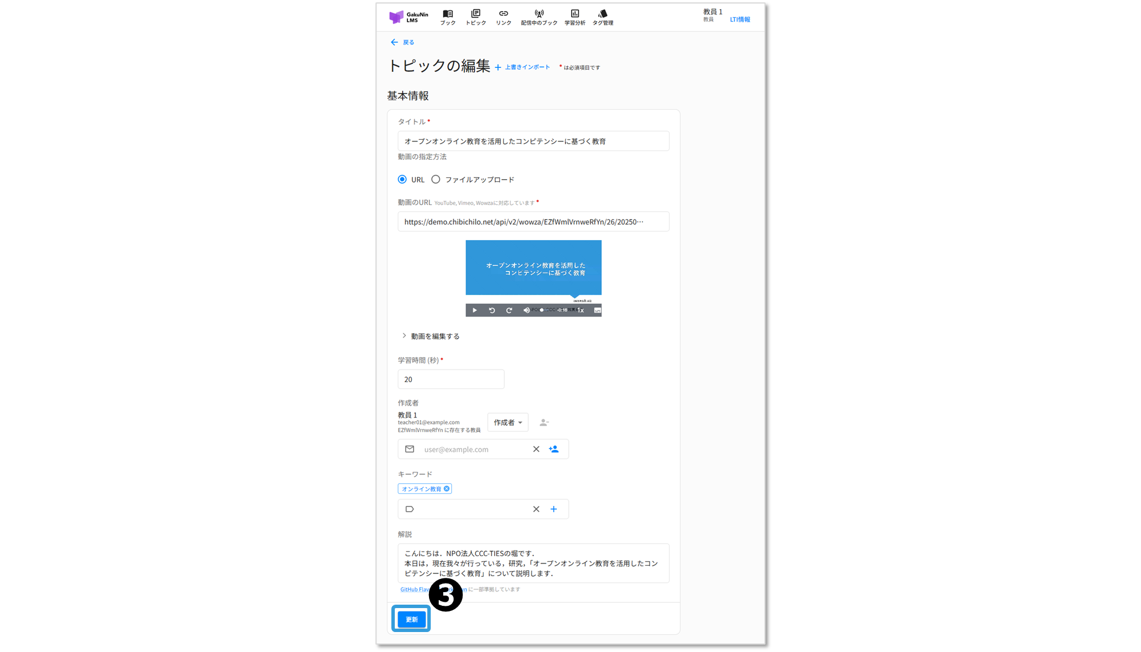The width and height of the screenshot is (1141, 652).
Task: Select the URL radio button
Action: [x=402, y=180]
